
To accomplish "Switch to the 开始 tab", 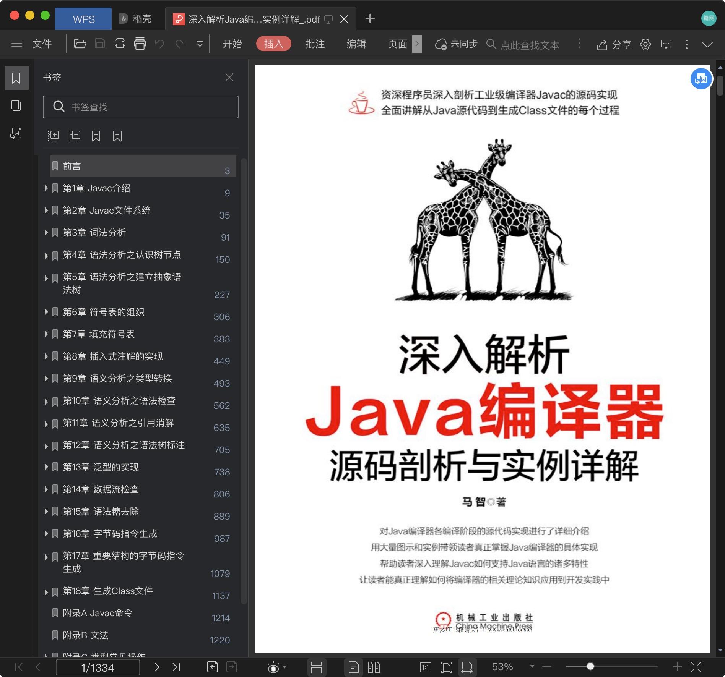I will tap(232, 44).
